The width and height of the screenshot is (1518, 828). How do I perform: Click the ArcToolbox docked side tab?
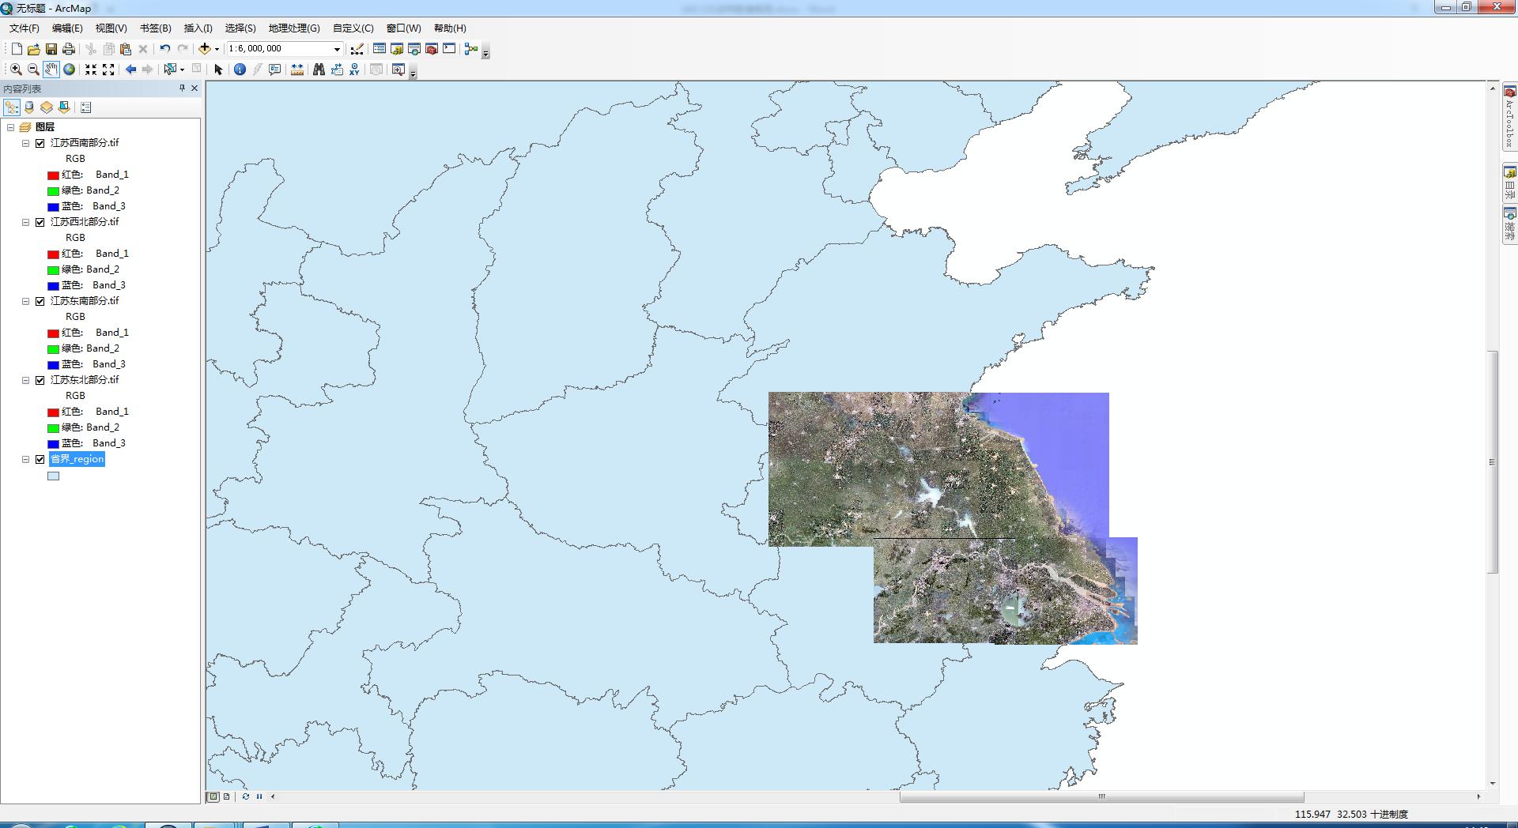coord(1509,117)
